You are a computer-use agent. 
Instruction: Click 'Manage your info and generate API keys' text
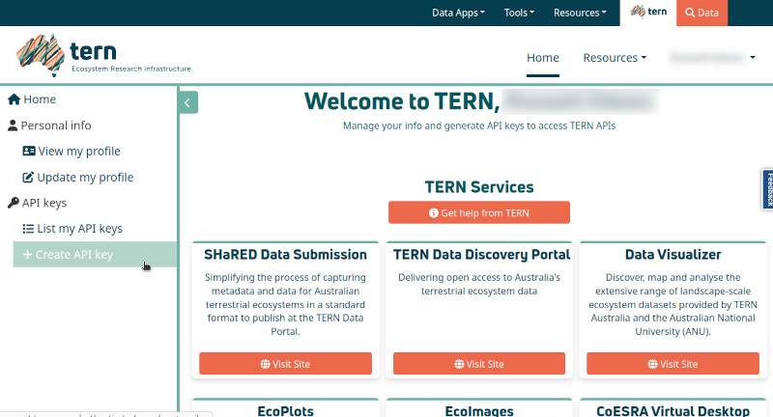point(479,126)
